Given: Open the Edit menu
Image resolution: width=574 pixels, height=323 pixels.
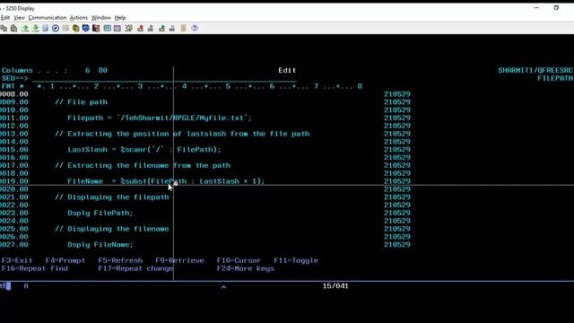Looking at the screenshot, I should (x=5, y=18).
